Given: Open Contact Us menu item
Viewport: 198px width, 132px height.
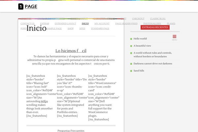Looking at the screenshot, I should (27, 23).
